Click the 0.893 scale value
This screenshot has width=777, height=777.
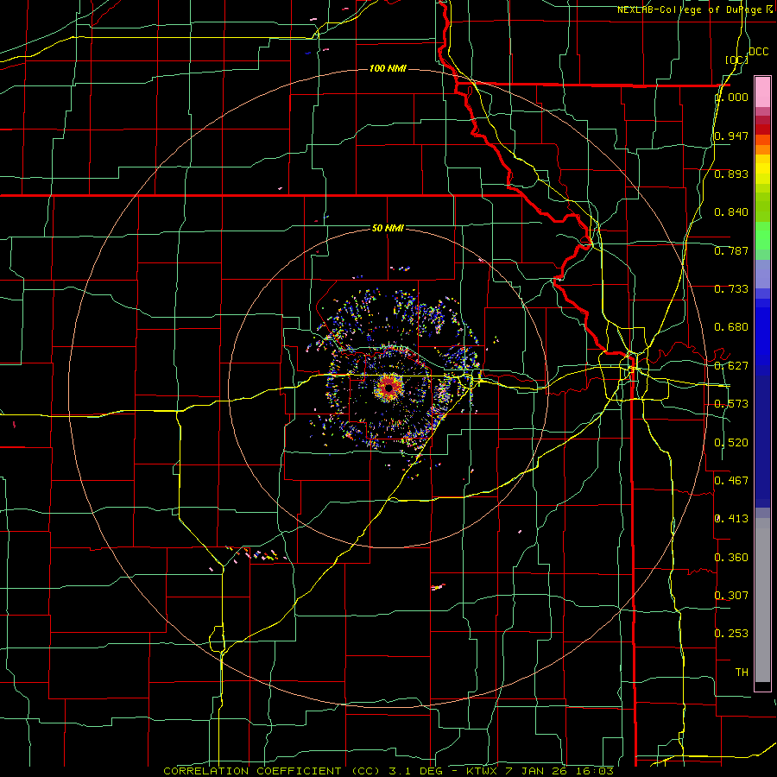coord(731,174)
